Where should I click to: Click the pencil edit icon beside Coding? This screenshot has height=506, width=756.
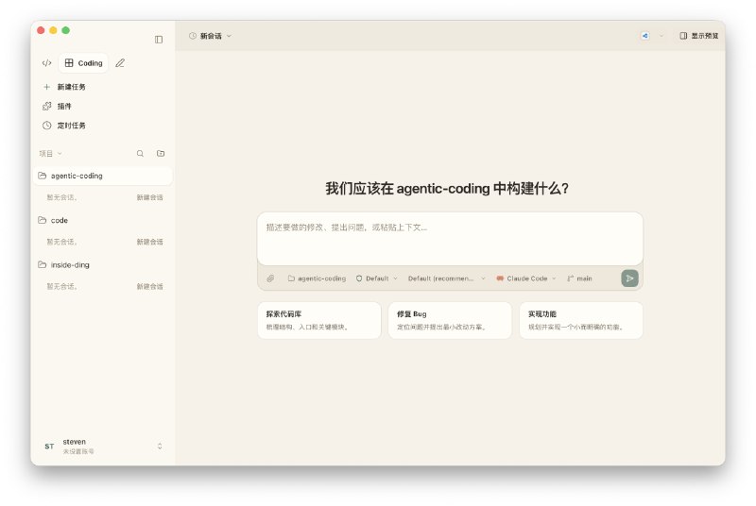click(120, 63)
